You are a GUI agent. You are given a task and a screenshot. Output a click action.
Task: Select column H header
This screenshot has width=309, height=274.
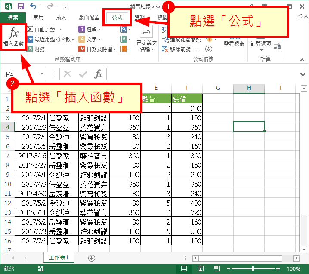[x=249, y=88]
